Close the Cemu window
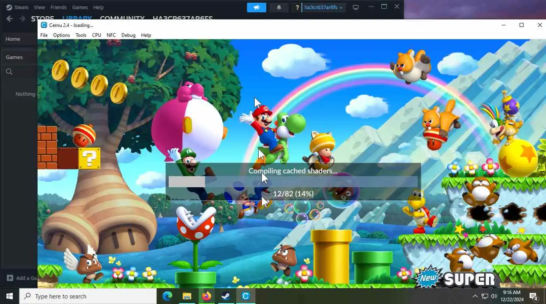The image size is (546, 304). click(540, 25)
